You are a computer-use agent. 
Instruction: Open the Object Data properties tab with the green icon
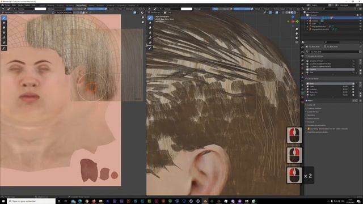302,93
